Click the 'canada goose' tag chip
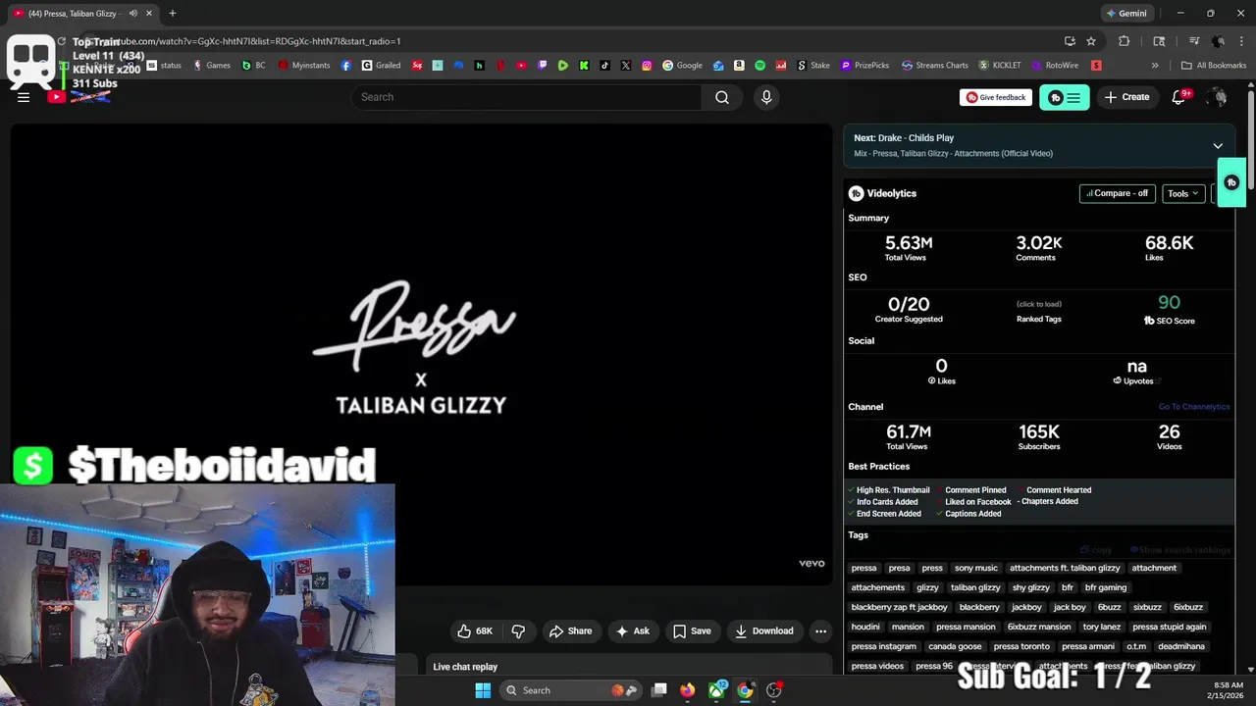1256x706 pixels. pos(955,646)
